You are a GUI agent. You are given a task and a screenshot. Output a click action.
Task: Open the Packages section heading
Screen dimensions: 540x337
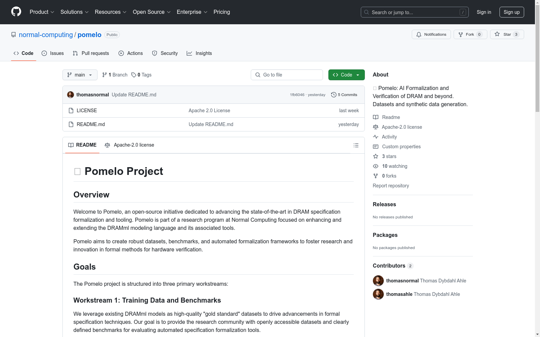point(385,235)
